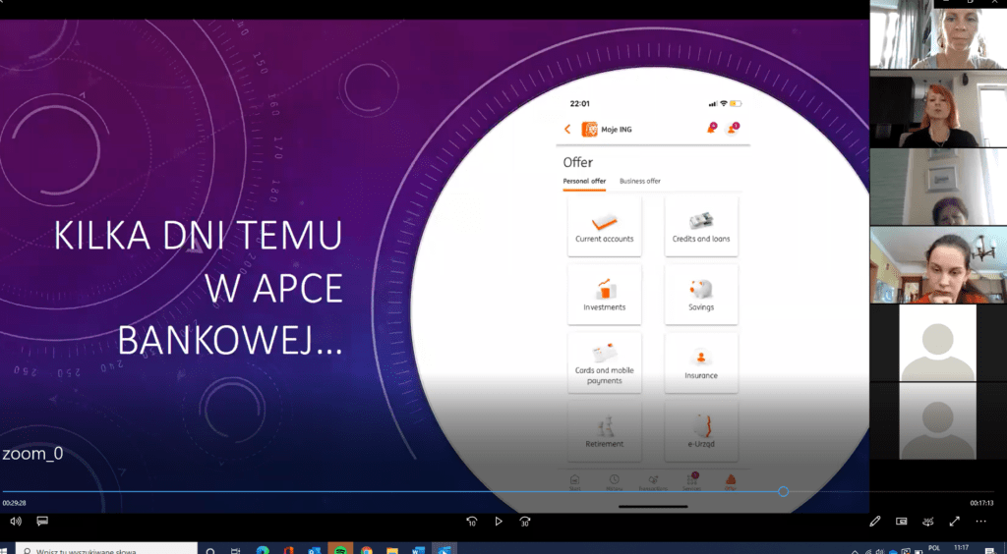
Task: Click the Moje ING title text
Action: [617, 130]
